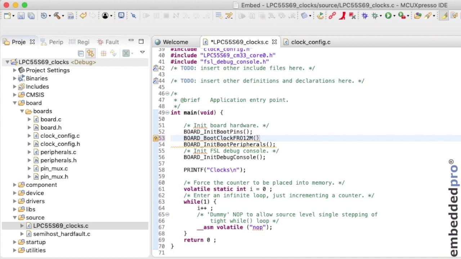Open dropdown arrow next to New icon
Viewport: 461px width, 259px height.
(13, 16)
